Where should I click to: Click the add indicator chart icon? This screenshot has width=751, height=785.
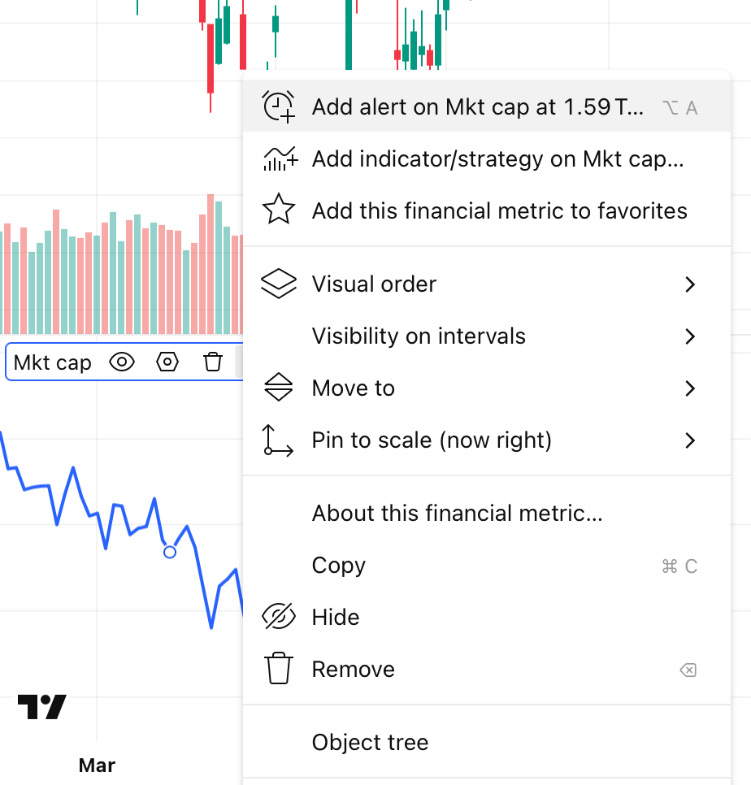[280, 159]
